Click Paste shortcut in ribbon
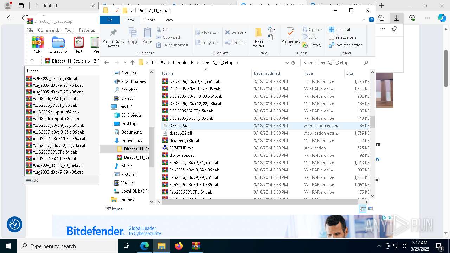 pyautogui.click(x=173, y=45)
